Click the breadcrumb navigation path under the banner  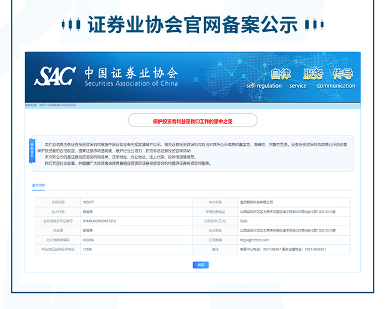(x=51, y=104)
